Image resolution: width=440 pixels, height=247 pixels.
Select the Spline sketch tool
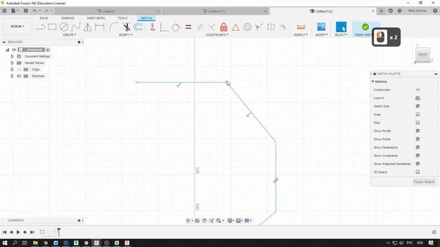click(x=76, y=27)
